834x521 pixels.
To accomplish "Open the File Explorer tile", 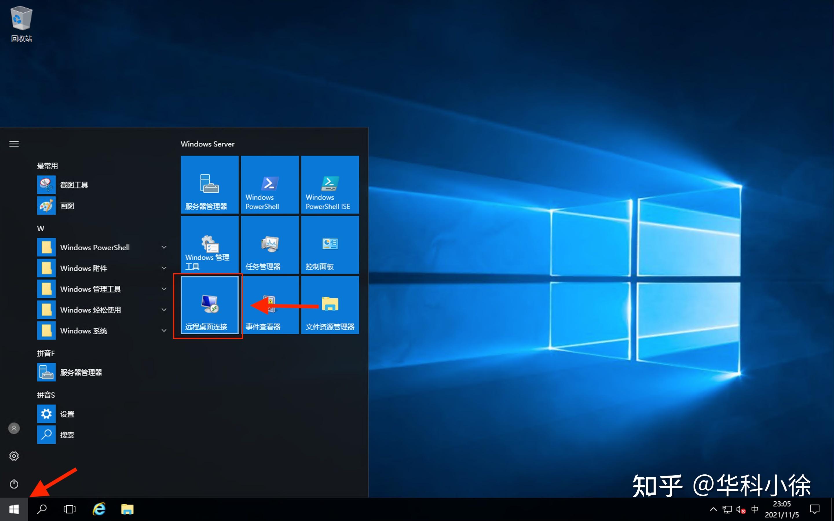I will click(330, 305).
